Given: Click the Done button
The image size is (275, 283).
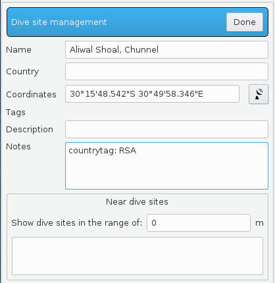Looking at the screenshot, I should coord(245,22).
